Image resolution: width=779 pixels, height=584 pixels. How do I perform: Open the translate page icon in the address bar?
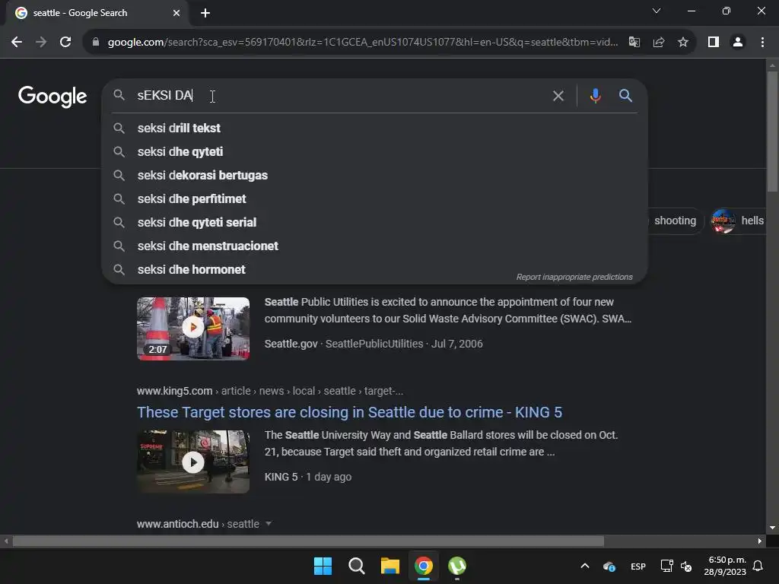click(634, 43)
